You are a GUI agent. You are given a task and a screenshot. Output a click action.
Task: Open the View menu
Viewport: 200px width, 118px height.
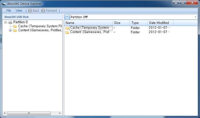coord(19,10)
